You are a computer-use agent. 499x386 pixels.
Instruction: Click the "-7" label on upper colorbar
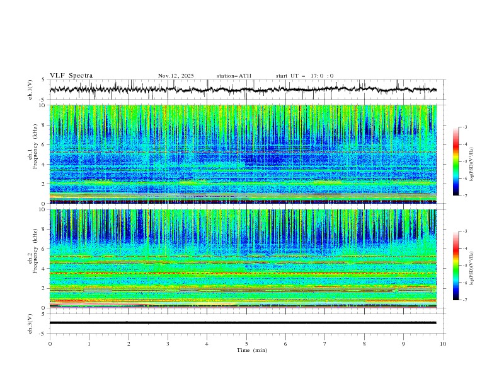(x=464, y=196)
